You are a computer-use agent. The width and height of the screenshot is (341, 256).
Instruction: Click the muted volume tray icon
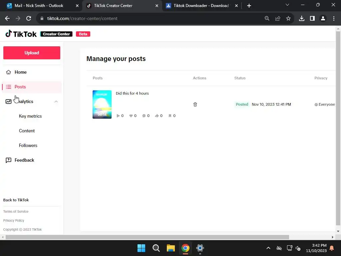tap(298, 248)
